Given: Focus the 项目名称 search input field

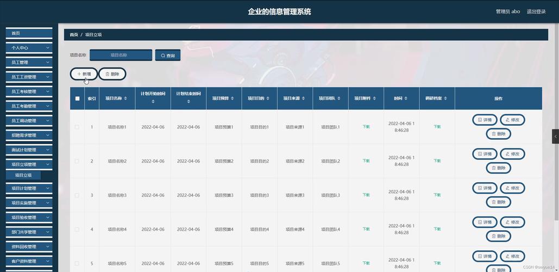Looking at the screenshot, I should tap(121, 55).
